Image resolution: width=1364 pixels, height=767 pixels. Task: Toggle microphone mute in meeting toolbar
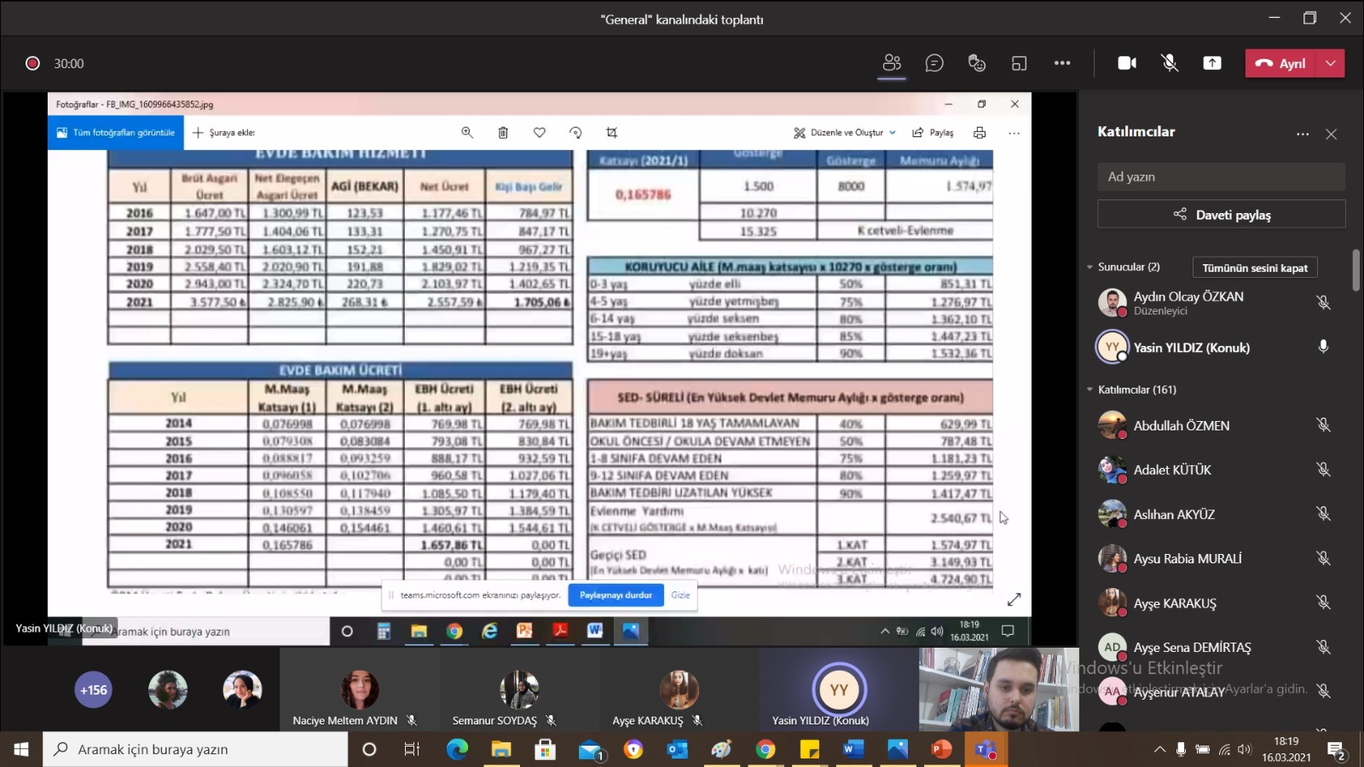tap(1170, 63)
